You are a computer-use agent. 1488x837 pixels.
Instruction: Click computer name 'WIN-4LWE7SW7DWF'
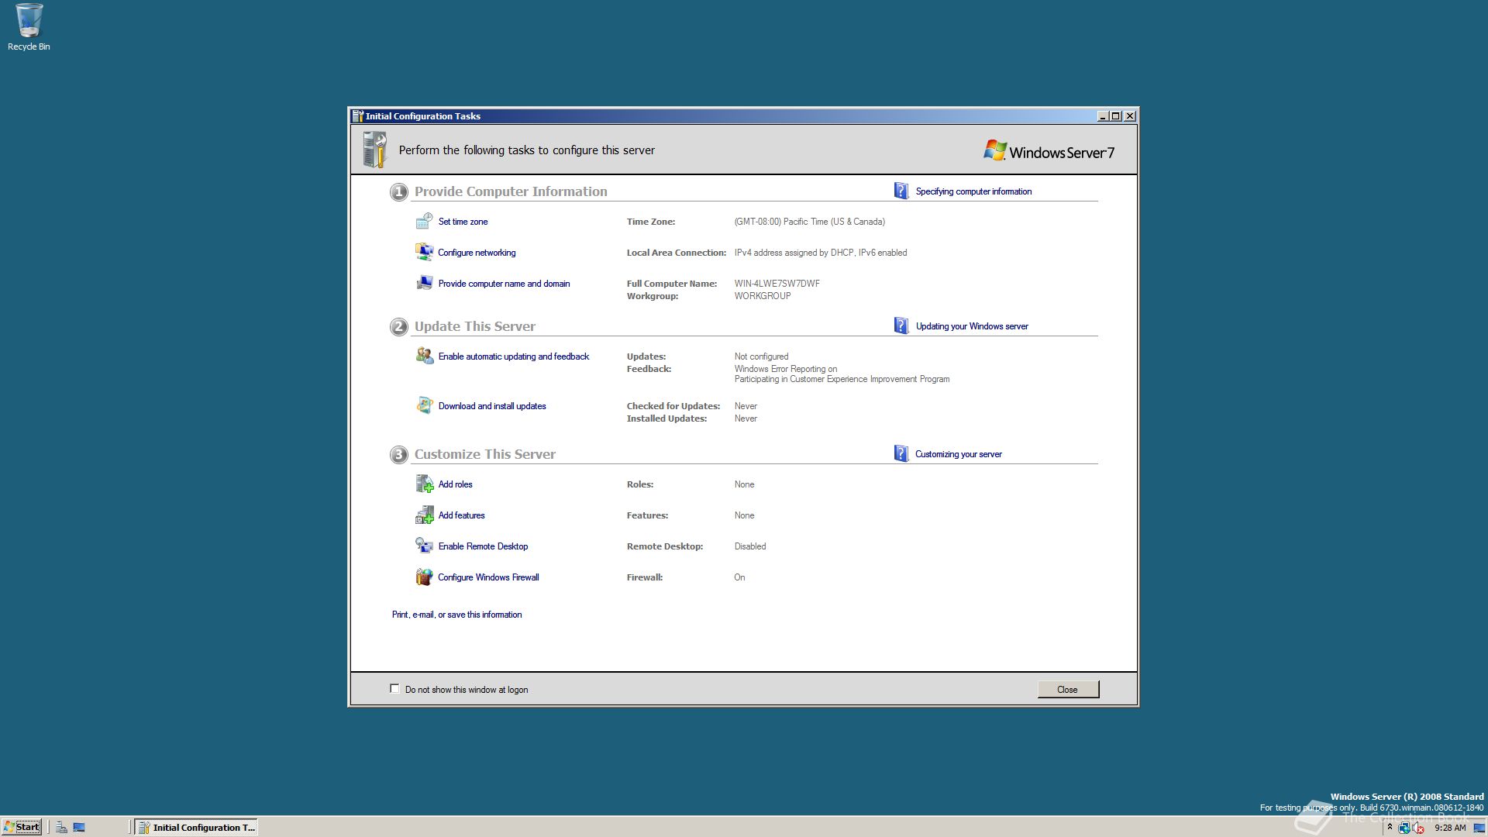[x=777, y=284]
